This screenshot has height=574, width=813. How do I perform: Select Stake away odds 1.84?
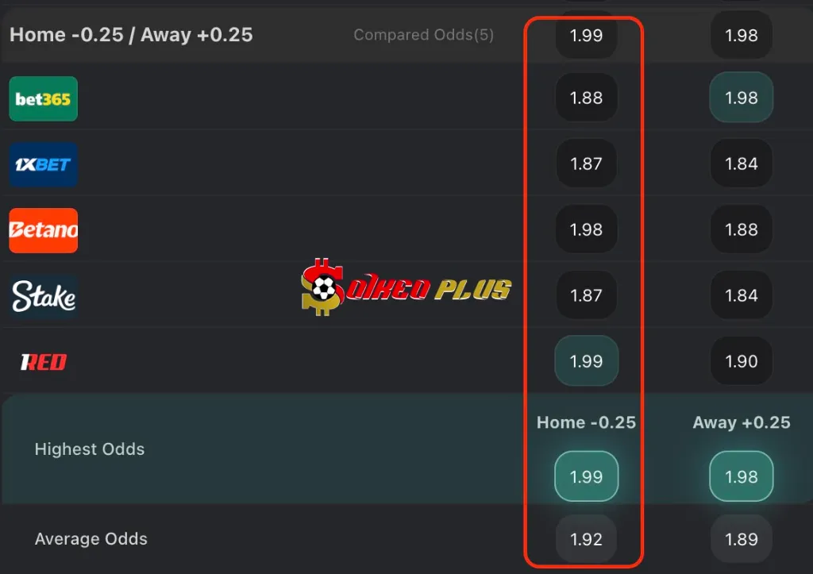[741, 295]
